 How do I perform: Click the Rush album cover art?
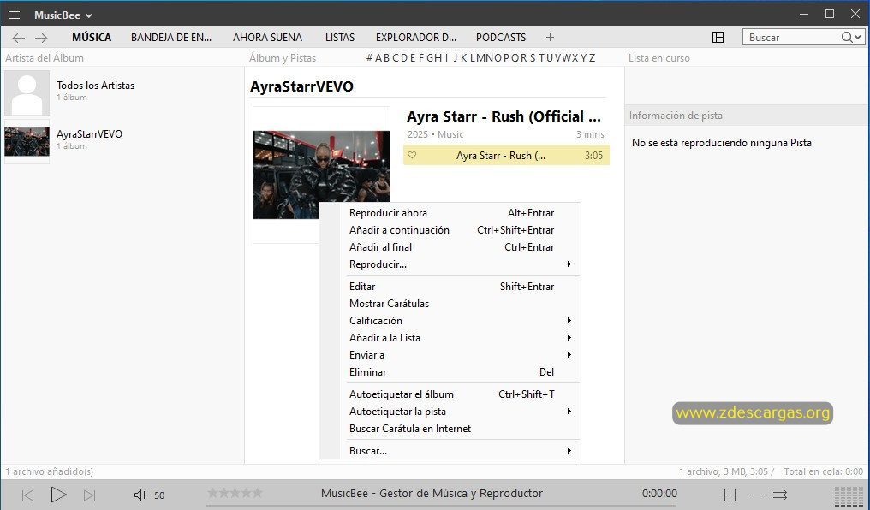pos(321,175)
